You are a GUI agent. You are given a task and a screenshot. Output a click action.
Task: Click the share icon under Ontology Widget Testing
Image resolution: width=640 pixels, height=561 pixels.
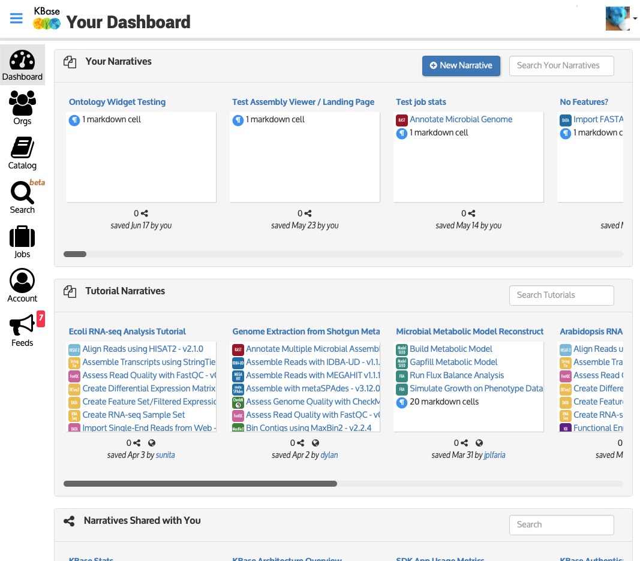[x=145, y=213]
